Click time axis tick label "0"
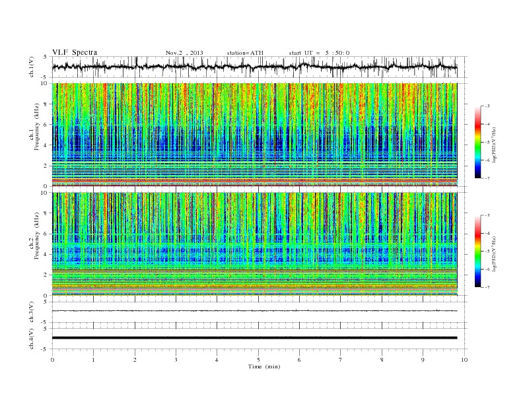 point(52,360)
